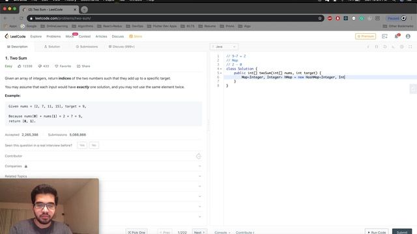Open the notifications bell
The width and height of the screenshot is (417, 234).
pyautogui.click(x=397, y=36)
